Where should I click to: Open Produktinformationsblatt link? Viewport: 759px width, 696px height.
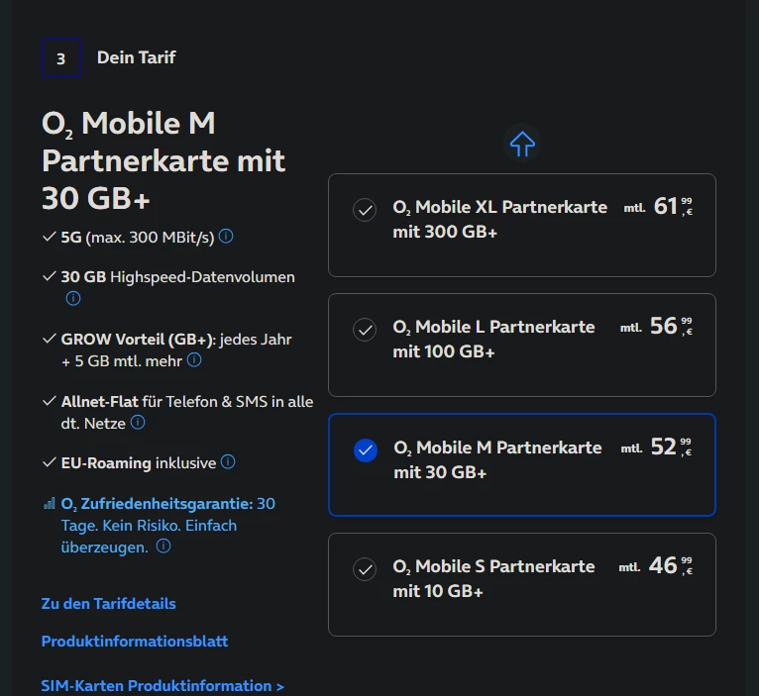pos(134,642)
